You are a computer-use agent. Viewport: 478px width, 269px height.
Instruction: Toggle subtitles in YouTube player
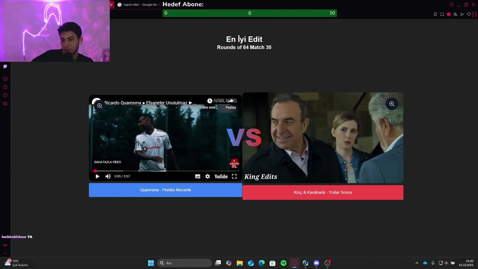(198, 176)
